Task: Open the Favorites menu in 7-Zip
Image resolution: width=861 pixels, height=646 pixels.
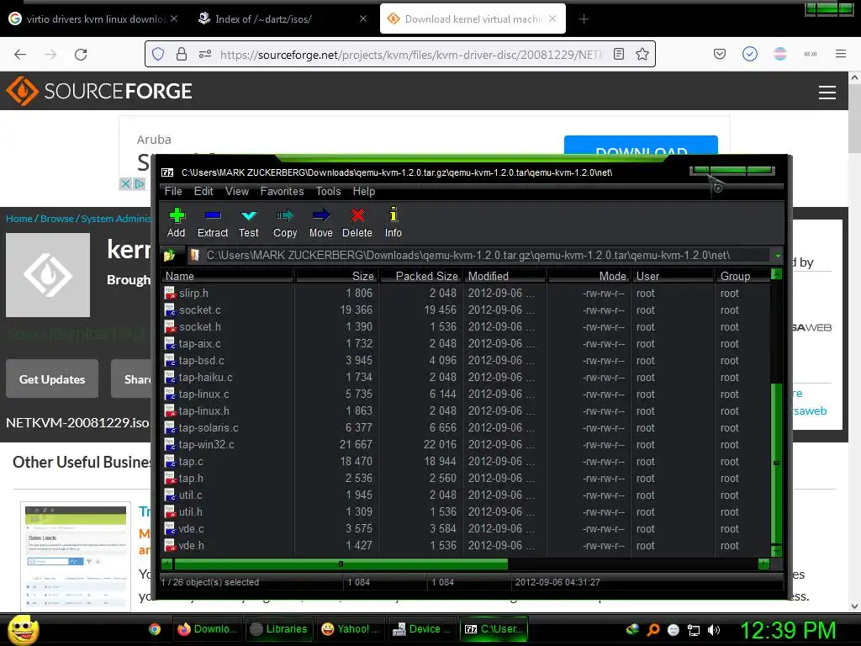Action: click(x=282, y=191)
